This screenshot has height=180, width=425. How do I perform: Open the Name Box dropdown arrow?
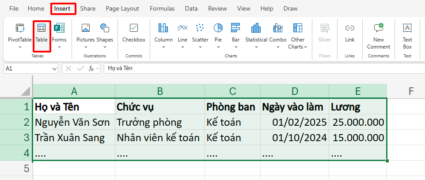coord(54,69)
